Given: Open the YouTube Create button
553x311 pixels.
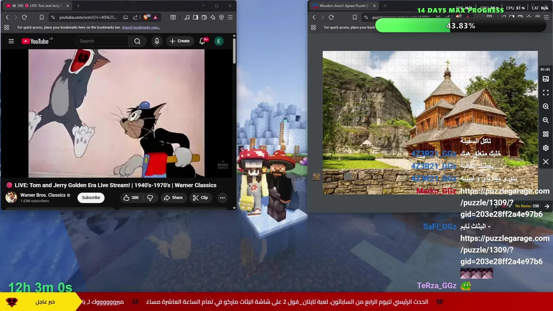Looking at the screenshot, I should coord(180,41).
